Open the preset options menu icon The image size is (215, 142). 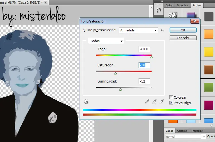(x=162, y=30)
